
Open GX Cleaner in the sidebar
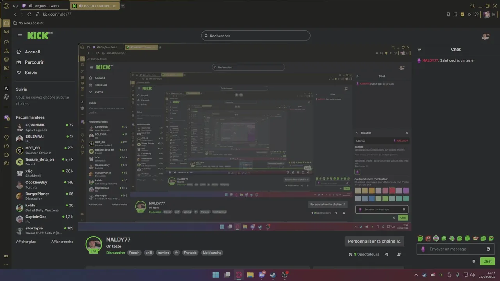(x=6, y=51)
